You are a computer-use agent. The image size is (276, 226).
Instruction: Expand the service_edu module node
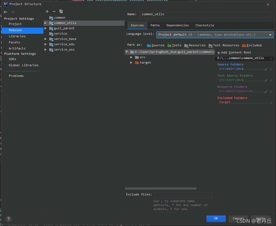click(45, 44)
